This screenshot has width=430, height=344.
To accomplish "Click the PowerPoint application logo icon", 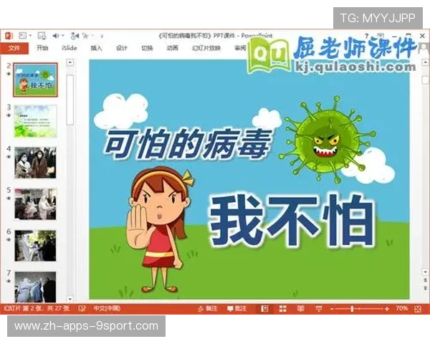I will click(9, 36).
